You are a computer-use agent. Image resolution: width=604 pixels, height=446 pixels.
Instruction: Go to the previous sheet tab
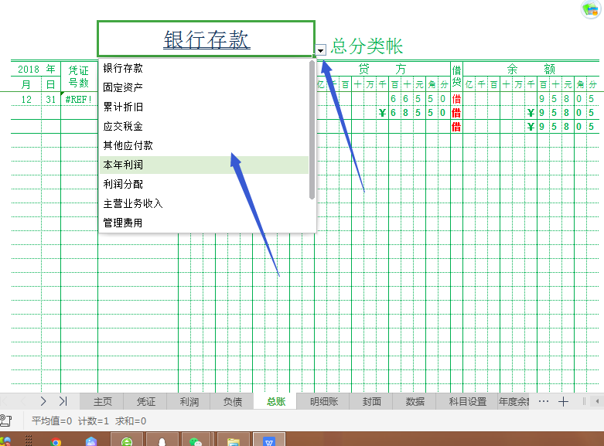coord(23,401)
